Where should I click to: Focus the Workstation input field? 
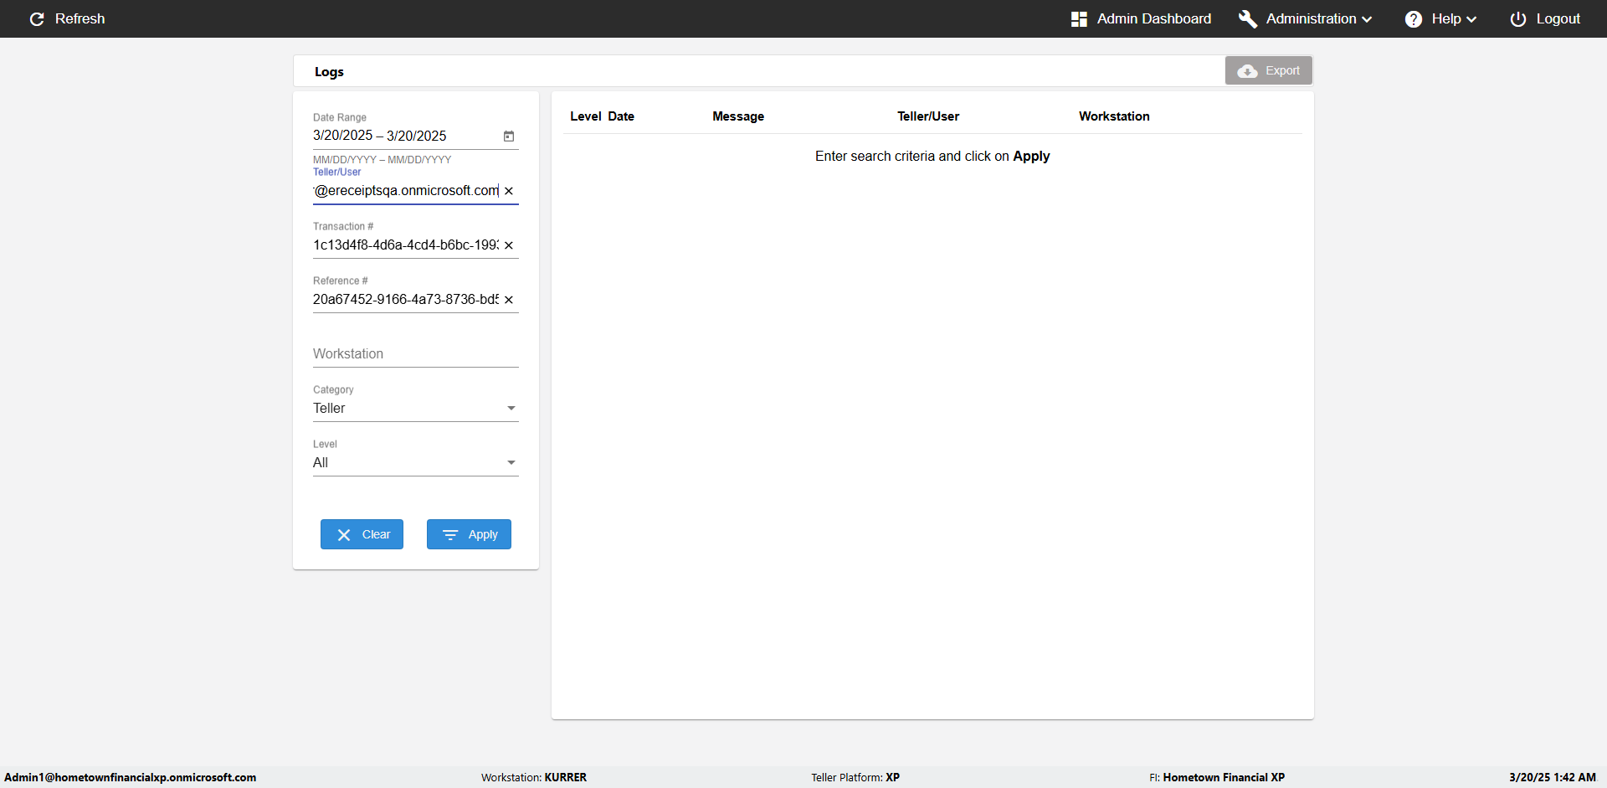pos(416,354)
